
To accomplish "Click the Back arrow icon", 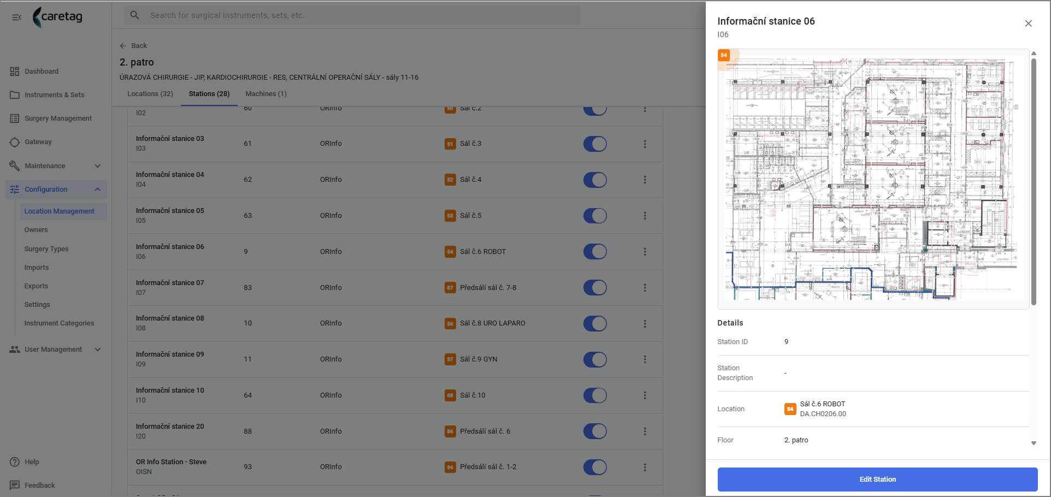I will (123, 46).
